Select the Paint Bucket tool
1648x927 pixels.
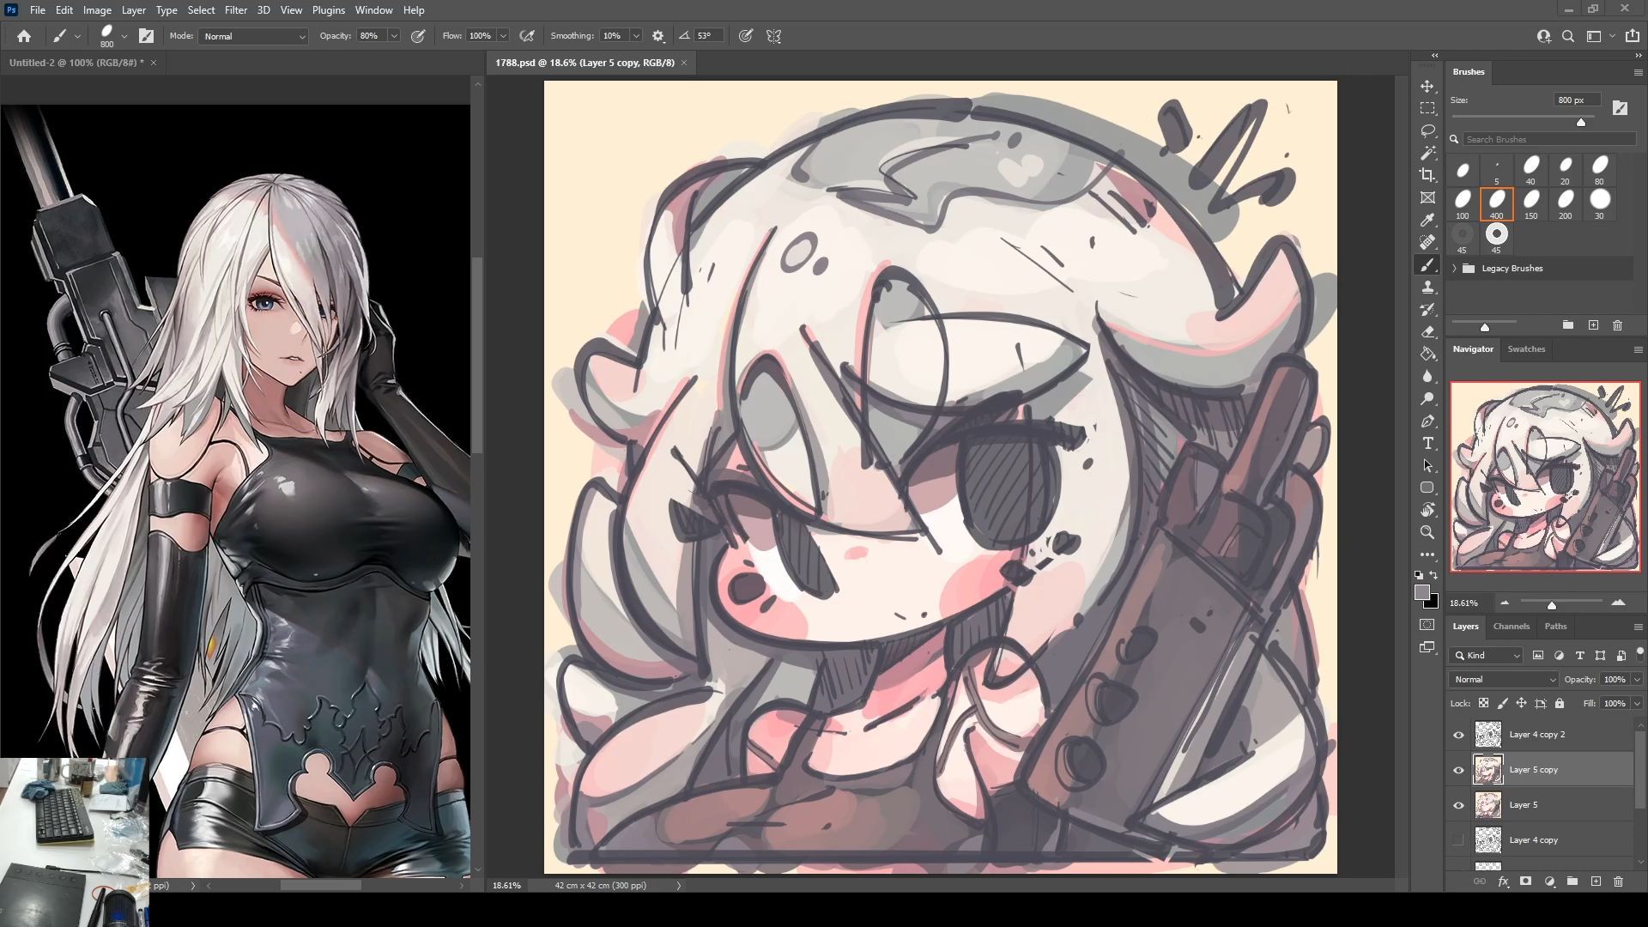1427,354
